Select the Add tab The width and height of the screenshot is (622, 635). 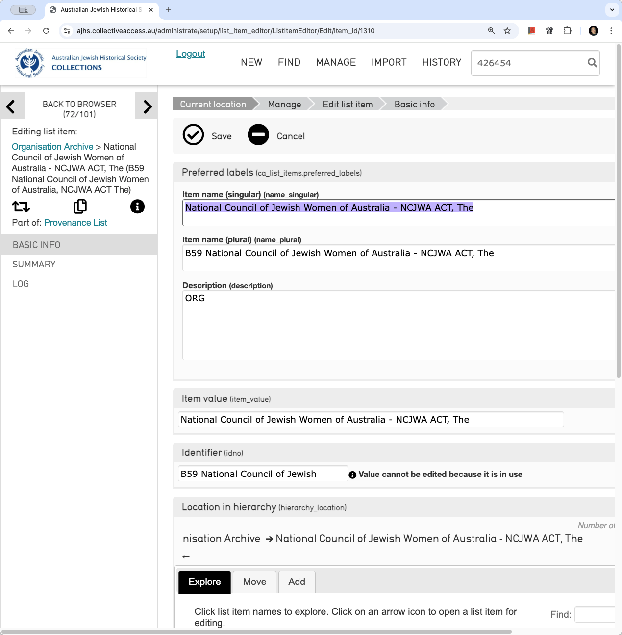(297, 582)
